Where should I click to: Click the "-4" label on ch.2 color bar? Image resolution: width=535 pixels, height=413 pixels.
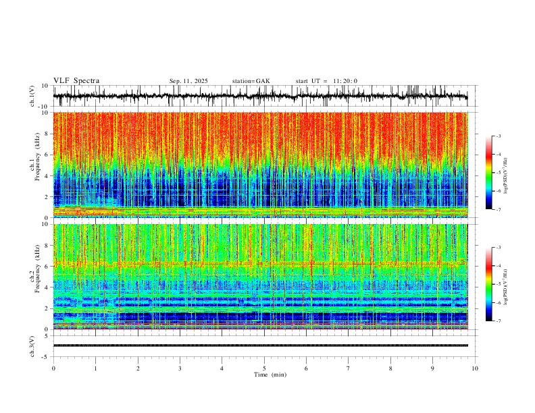(x=499, y=266)
